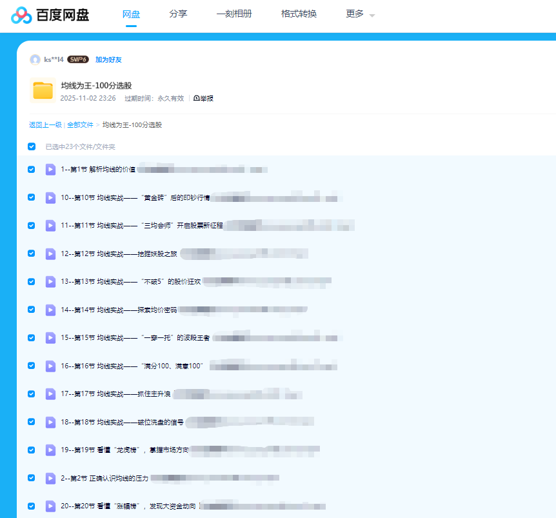Click the 加为好友 link

(108, 59)
